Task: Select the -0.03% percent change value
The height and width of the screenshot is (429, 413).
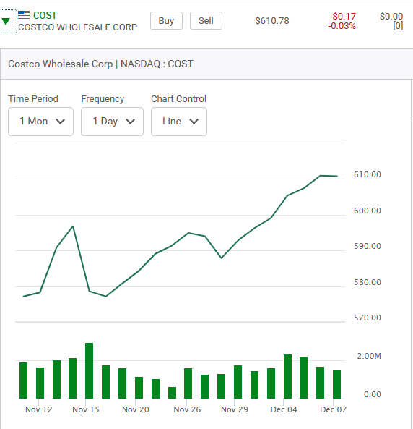Action: click(342, 26)
